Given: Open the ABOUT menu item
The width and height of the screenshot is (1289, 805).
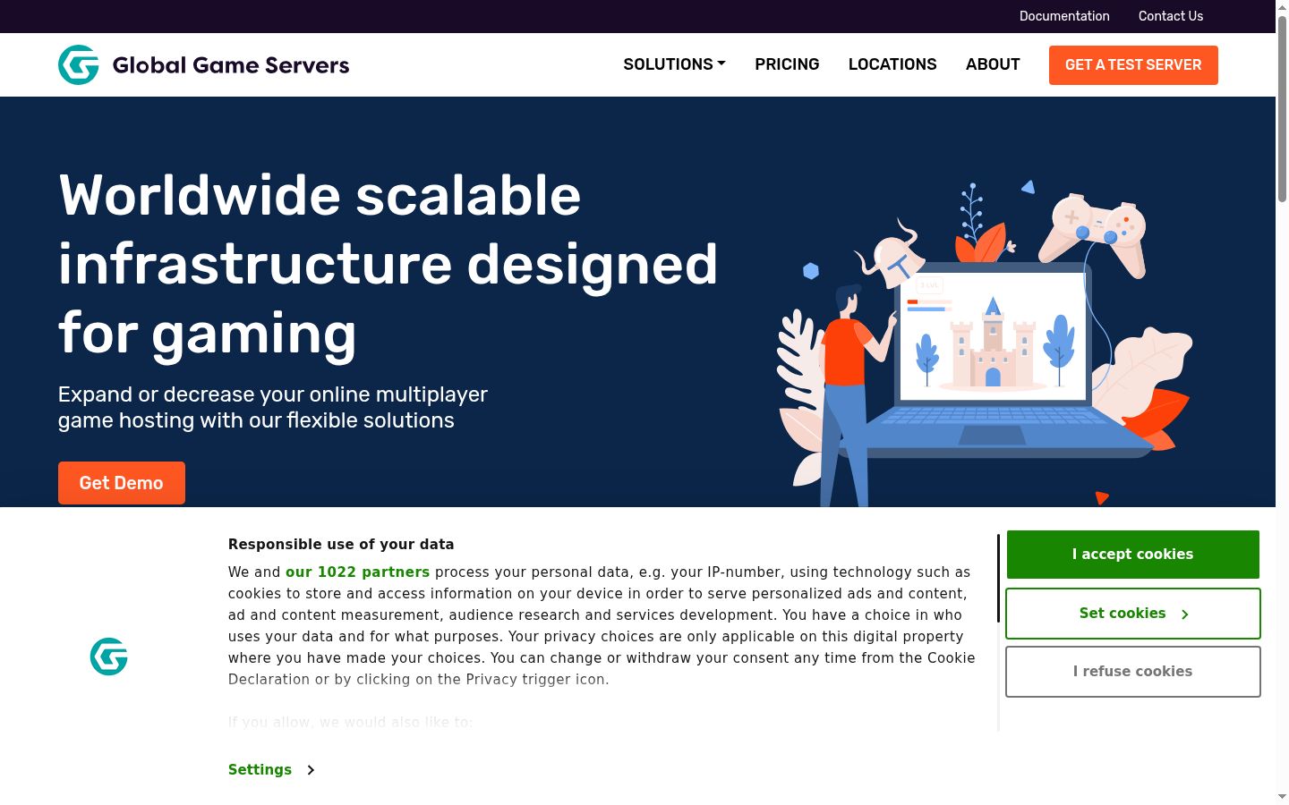Looking at the screenshot, I should point(993,64).
